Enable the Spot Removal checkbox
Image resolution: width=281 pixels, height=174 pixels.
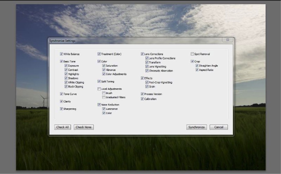pyautogui.click(x=192, y=54)
